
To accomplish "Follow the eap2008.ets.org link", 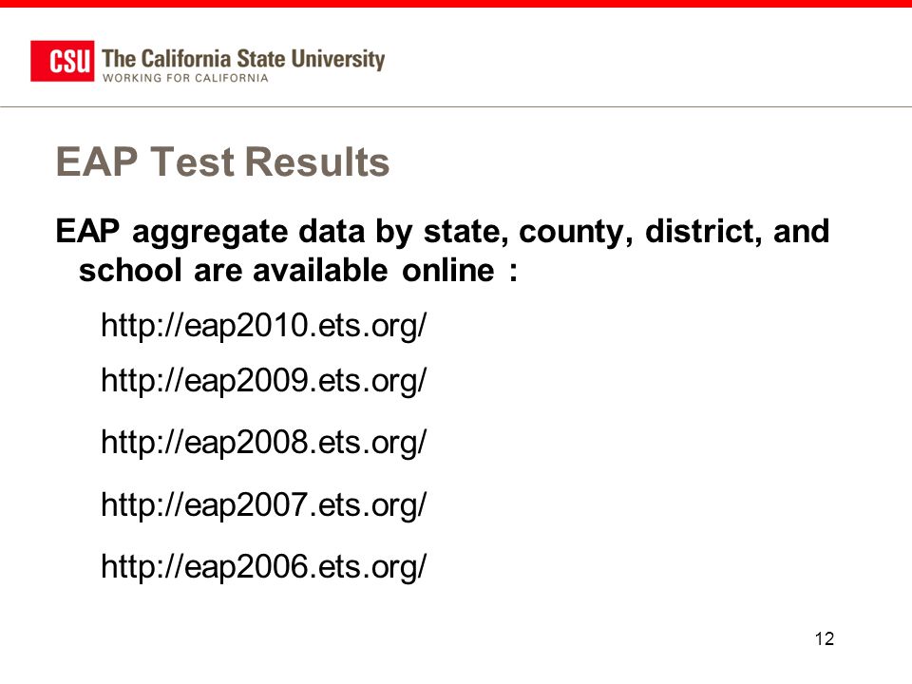I will tap(263, 442).
